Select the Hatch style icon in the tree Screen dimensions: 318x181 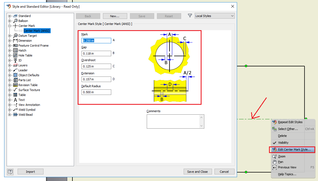pos(15,50)
